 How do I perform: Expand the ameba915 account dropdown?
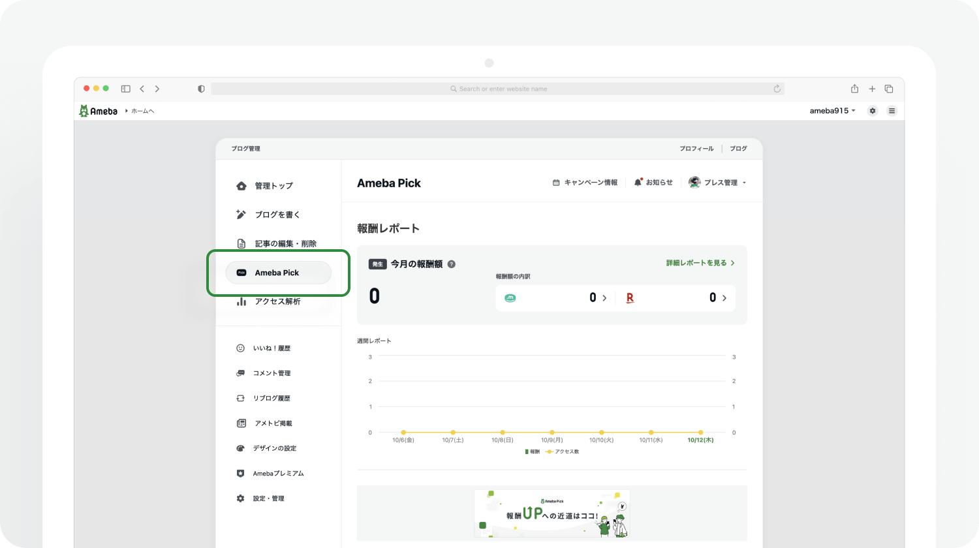[832, 111]
